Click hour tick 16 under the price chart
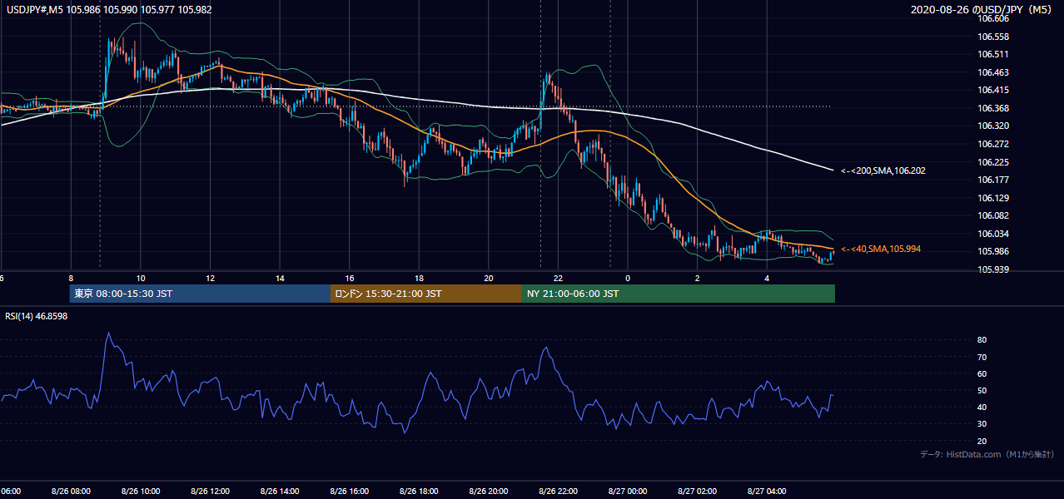Screen dimensions: 1064x499 point(349,279)
